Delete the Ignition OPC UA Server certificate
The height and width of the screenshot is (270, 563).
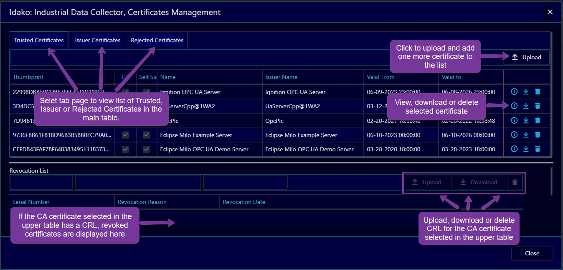click(x=538, y=92)
